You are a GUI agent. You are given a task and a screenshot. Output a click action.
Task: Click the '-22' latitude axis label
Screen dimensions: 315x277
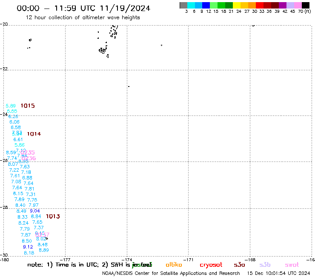tap(4, 69)
